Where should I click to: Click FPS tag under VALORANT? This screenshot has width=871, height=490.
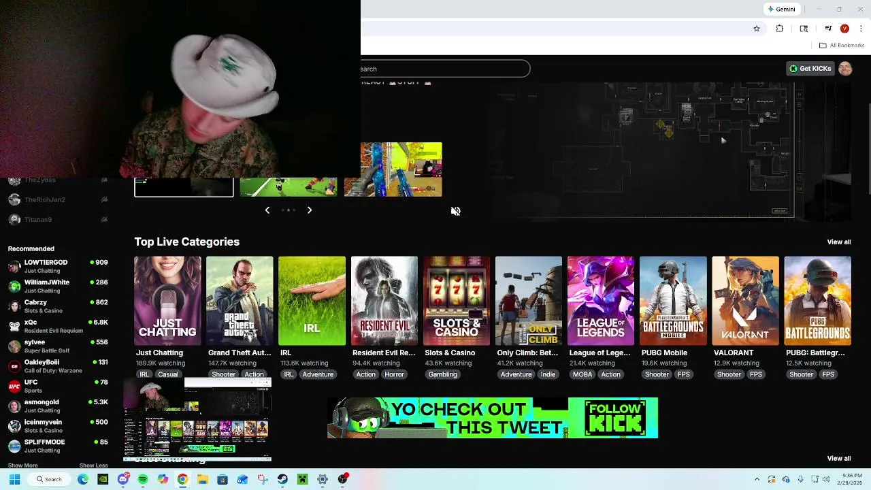click(755, 374)
